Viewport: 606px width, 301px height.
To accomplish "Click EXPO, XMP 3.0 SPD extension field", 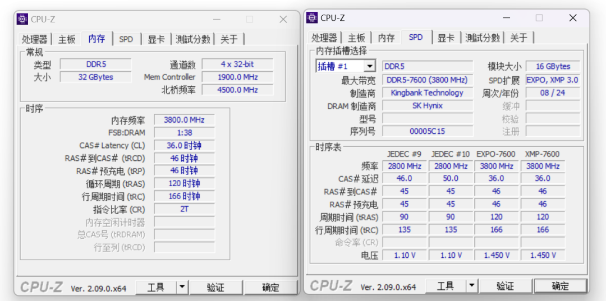I will (x=553, y=80).
